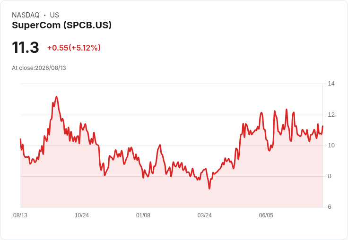Click the 8 y-axis price label

click(x=330, y=176)
